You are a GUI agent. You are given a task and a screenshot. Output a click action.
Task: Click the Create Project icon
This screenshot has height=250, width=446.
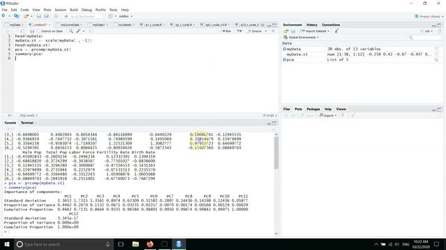tap(17, 16)
